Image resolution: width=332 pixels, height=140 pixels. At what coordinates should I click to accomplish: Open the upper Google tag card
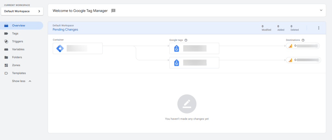point(194,48)
